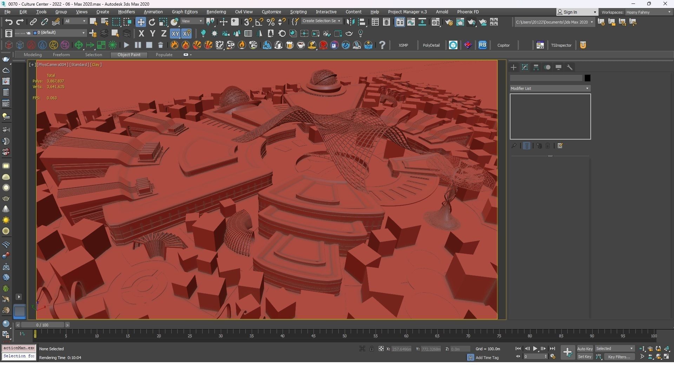Click the TSInspector button
The width and height of the screenshot is (674, 365).
(x=561, y=45)
